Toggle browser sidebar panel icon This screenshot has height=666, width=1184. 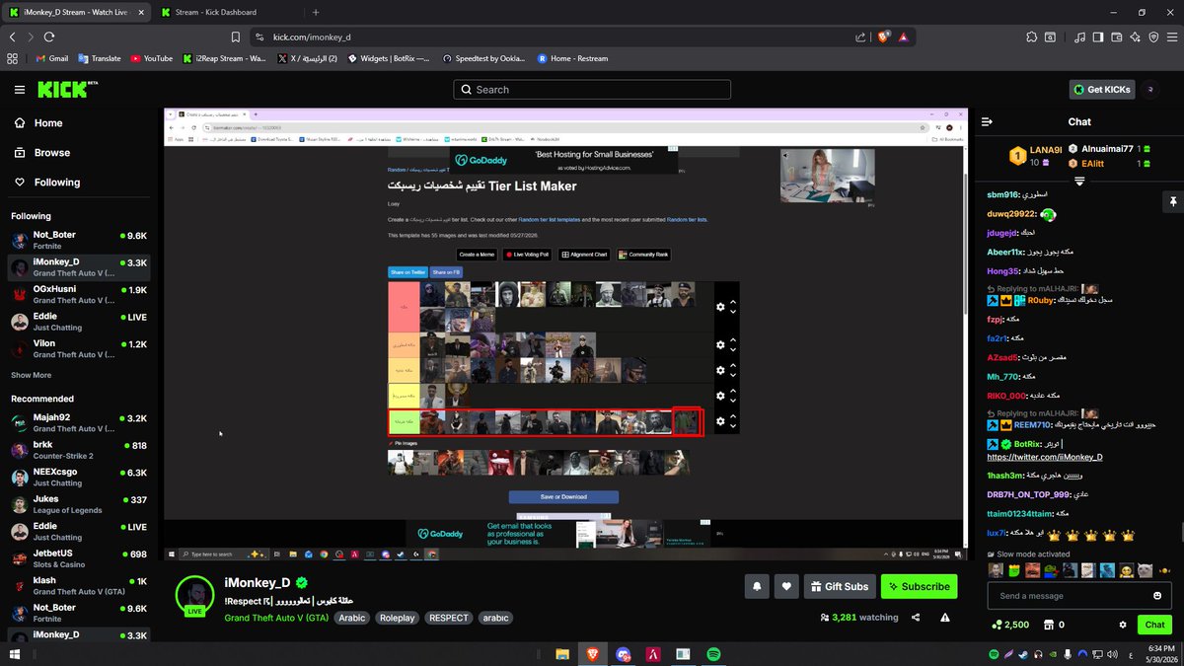point(1098,37)
